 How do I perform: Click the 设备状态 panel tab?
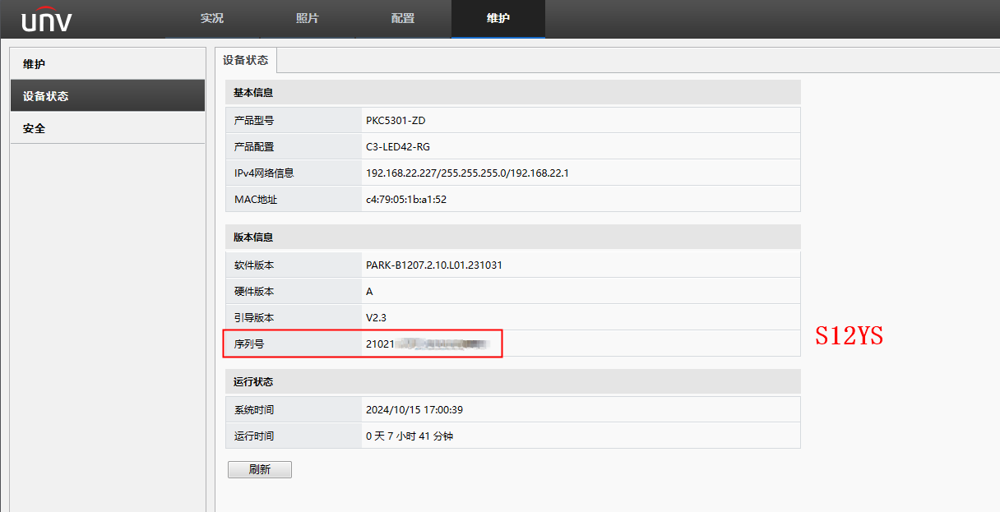[246, 61]
